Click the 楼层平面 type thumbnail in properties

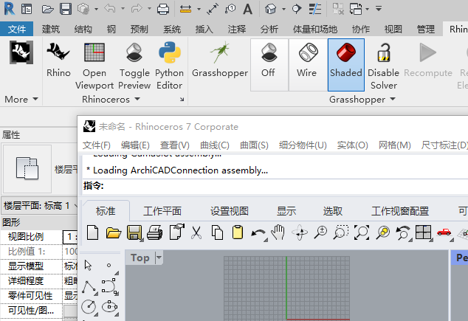click(27, 169)
